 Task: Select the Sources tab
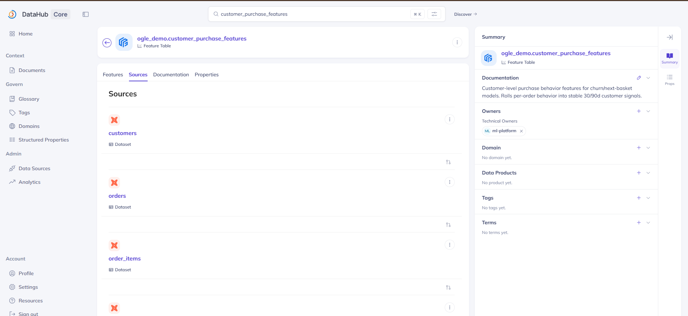coord(138,75)
